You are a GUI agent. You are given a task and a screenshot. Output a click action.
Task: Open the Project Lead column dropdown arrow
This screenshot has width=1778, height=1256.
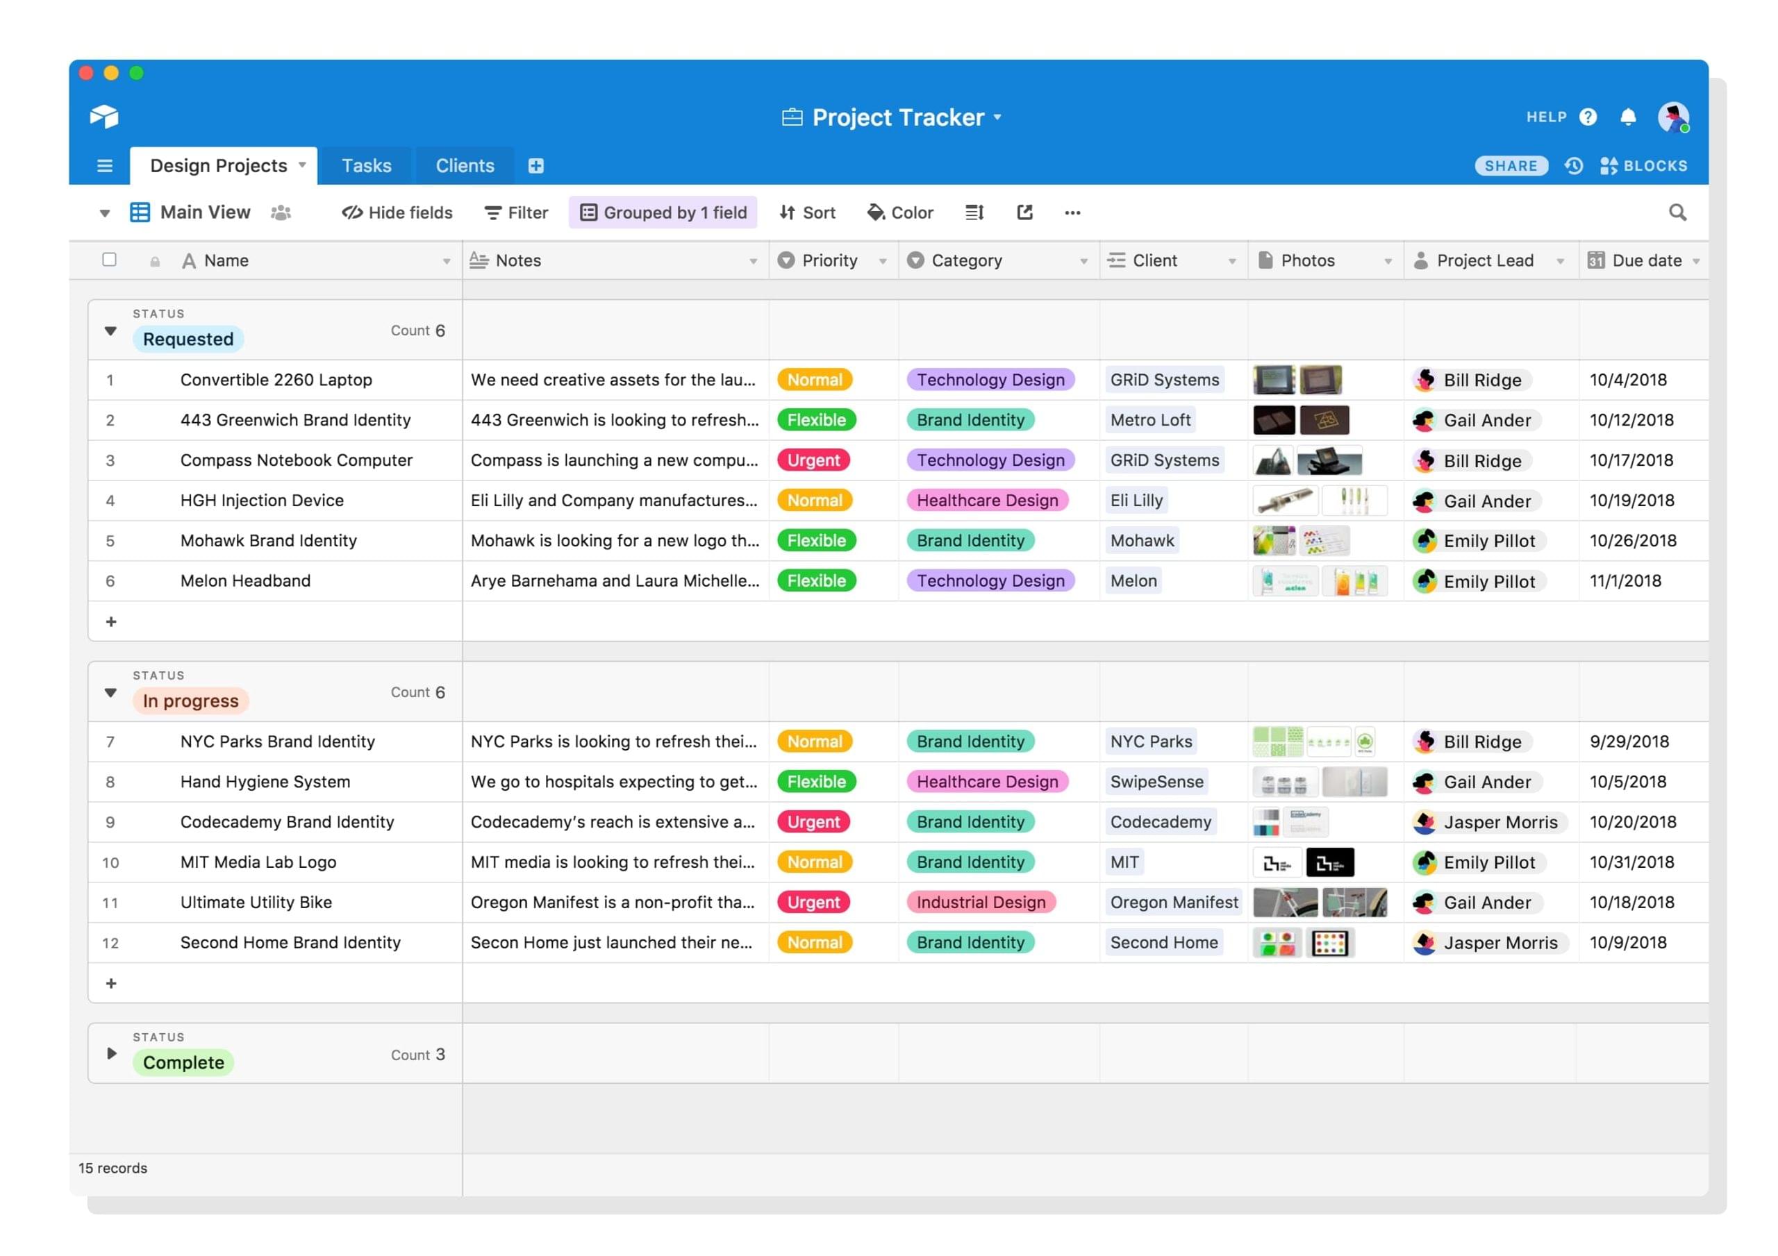pyautogui.click(x=1561, y=262)
